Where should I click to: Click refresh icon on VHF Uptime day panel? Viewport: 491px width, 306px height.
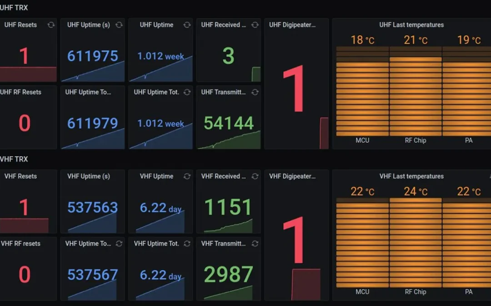point(187,176)
